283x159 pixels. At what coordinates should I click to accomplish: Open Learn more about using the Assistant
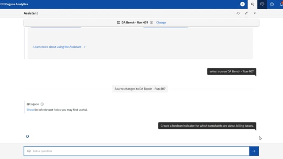click(x=57, y=47)
